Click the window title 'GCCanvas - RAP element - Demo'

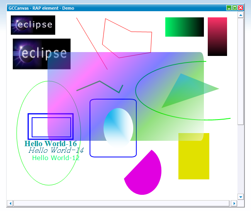point(41,8)
